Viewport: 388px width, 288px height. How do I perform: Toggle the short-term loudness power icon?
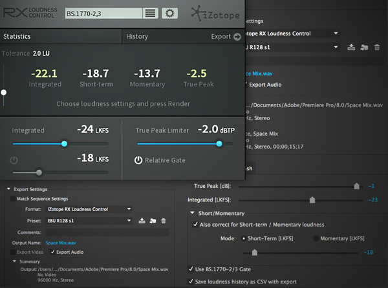pos(14,160)
